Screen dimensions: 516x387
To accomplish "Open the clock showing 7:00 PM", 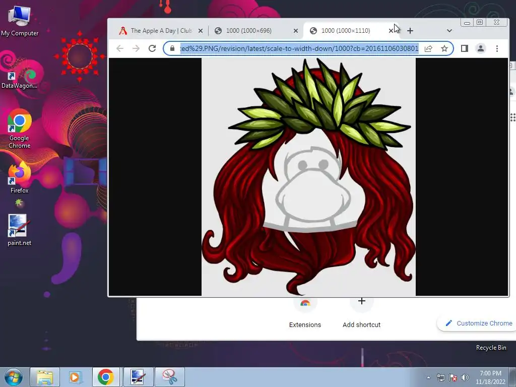I will (490, 377).
